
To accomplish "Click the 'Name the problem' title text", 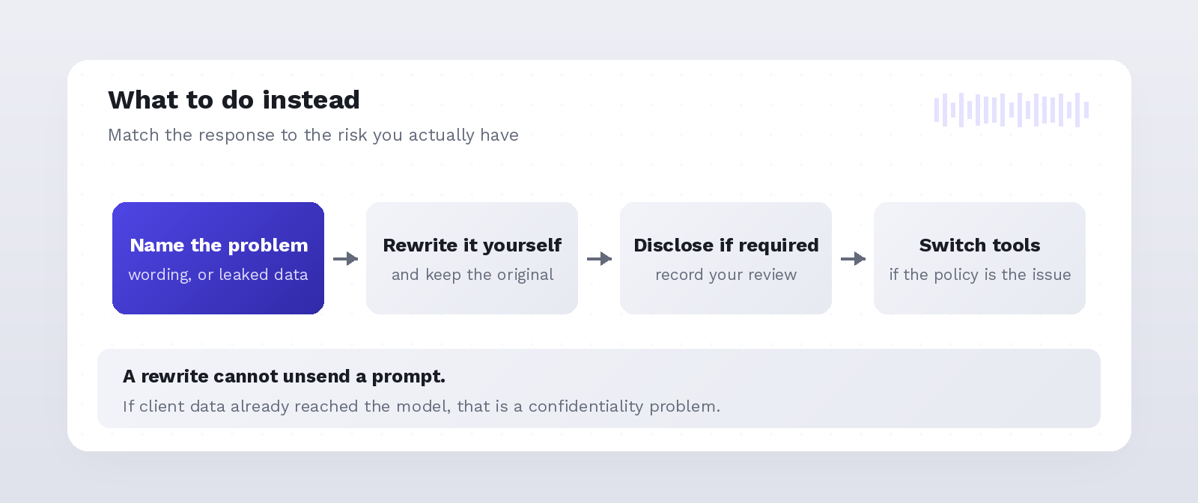I will pyautogui.click(x=219, y=245).
